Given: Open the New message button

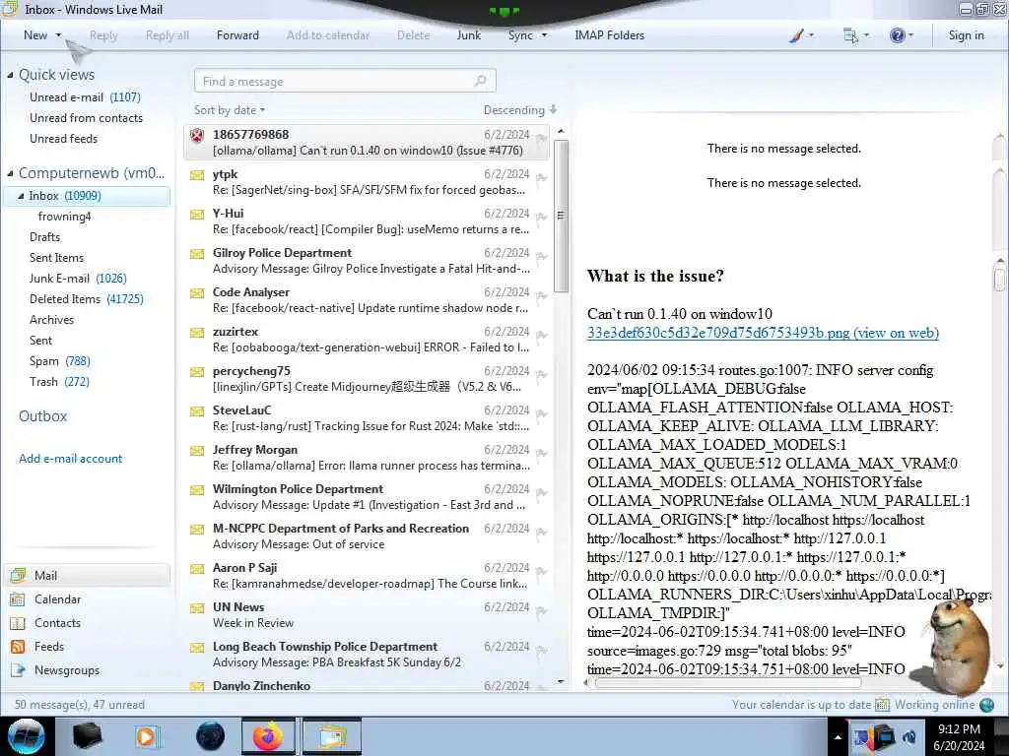Looking at the screenshot, I should click(35, 35).
